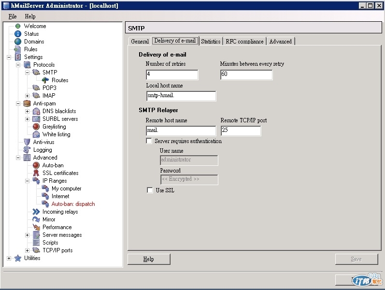Expand the SURBL servers node

click(27, 119)
